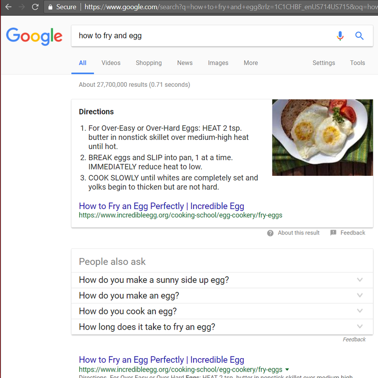Click the blue magnifier search icon
Image resolution: width=378 pixels, height=378 pixels.
tap(359, 36)
